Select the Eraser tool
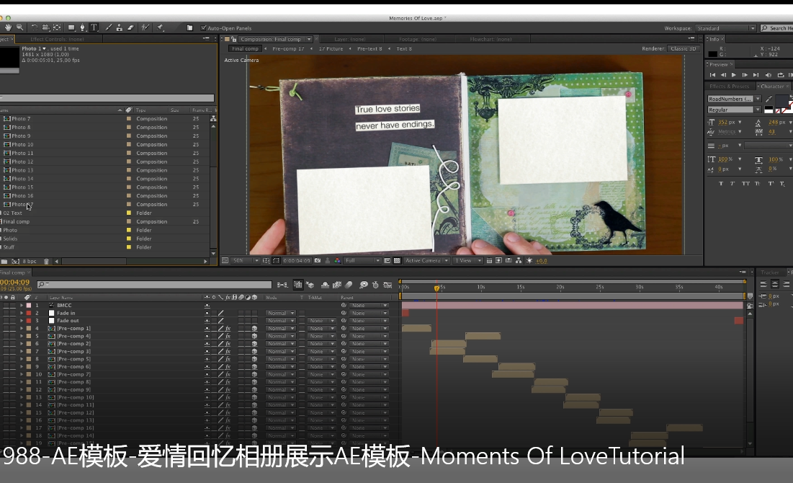793x483 pixels. click(130, 27)
